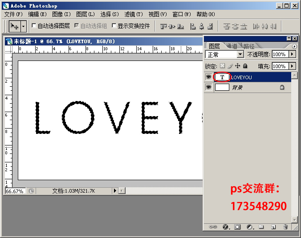
Task: Select the Move tool icon in options bar
Action: [x=15, y=26]
